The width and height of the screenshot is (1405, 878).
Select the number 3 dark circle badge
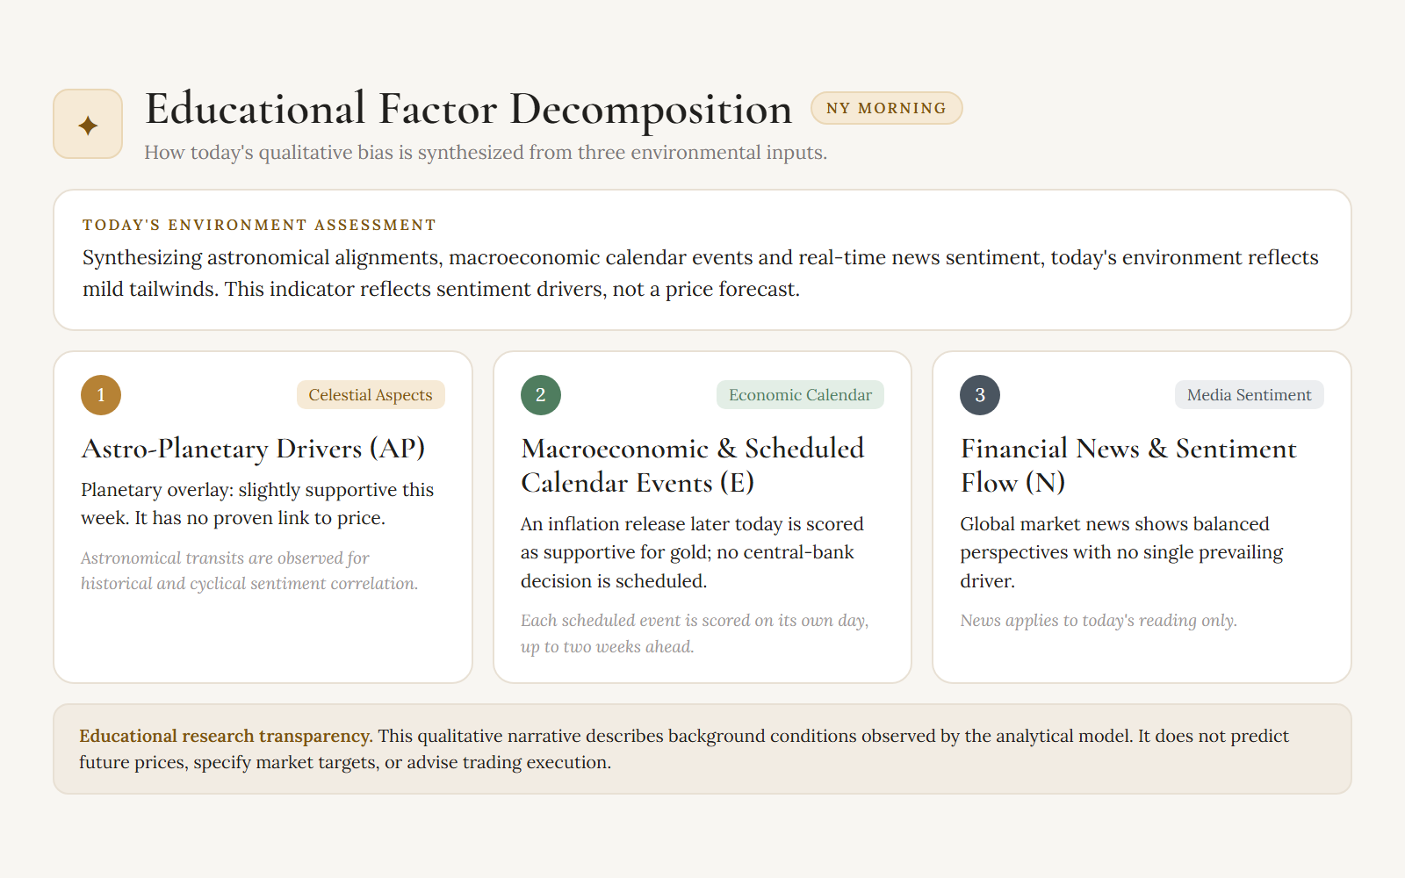click(x=980, y=395)
